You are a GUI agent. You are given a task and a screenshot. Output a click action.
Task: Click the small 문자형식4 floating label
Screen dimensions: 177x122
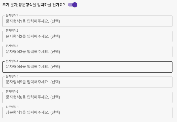12,61
